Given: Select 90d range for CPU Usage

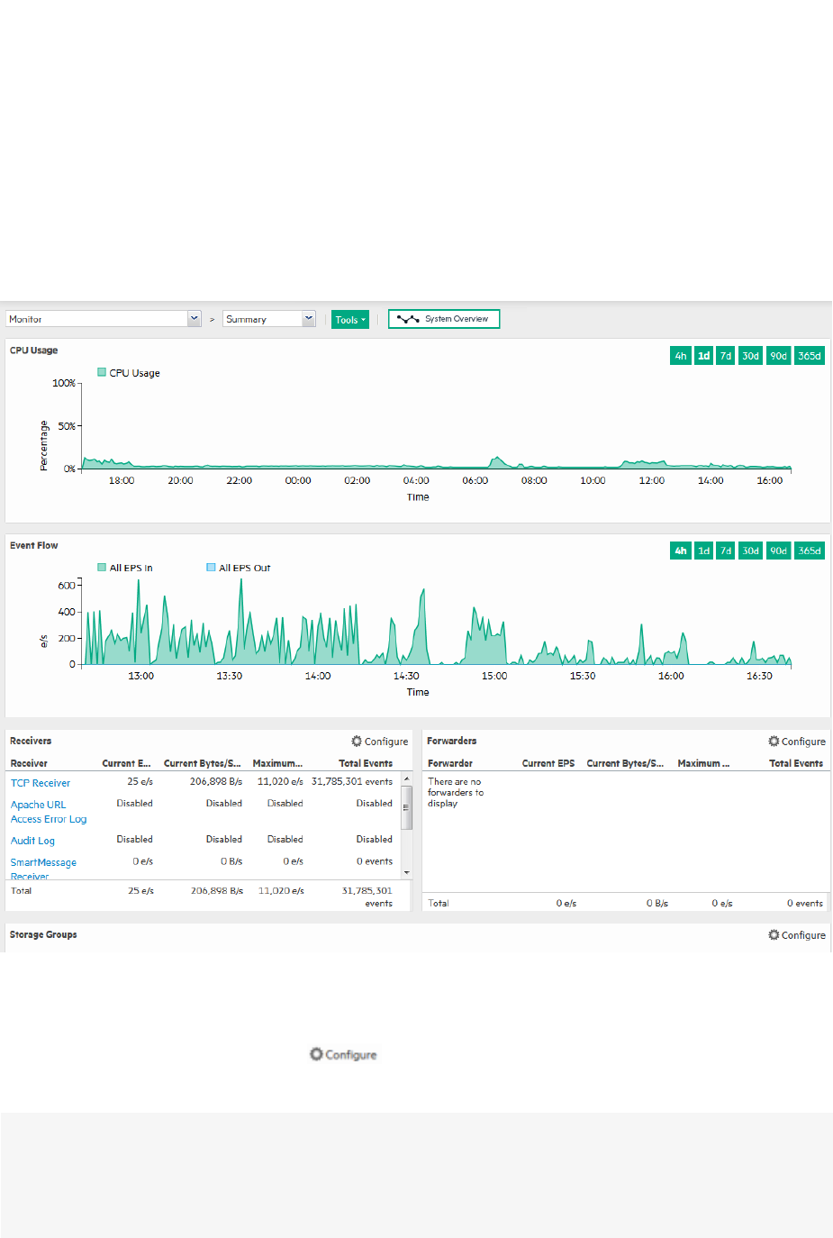Looking at the screenshot, I should (x=778, y=356).
